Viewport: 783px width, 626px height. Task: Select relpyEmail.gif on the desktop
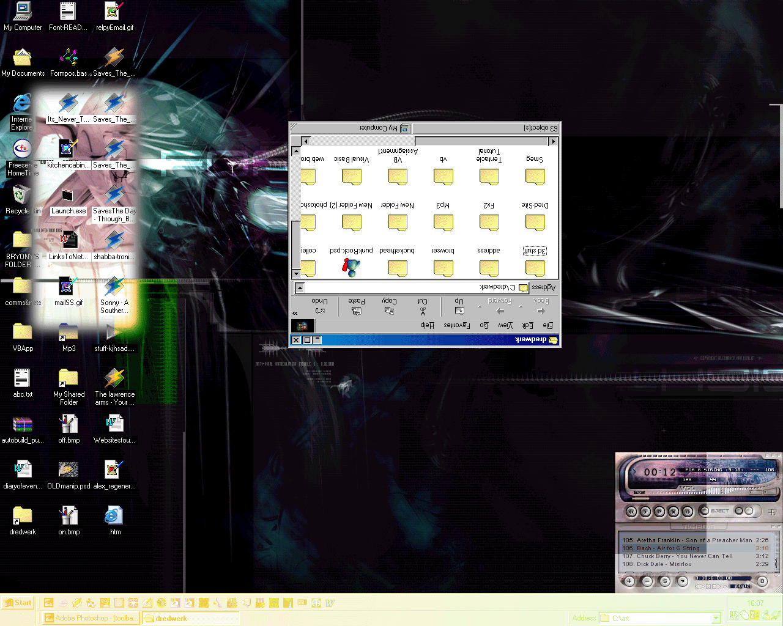(114, 16)
